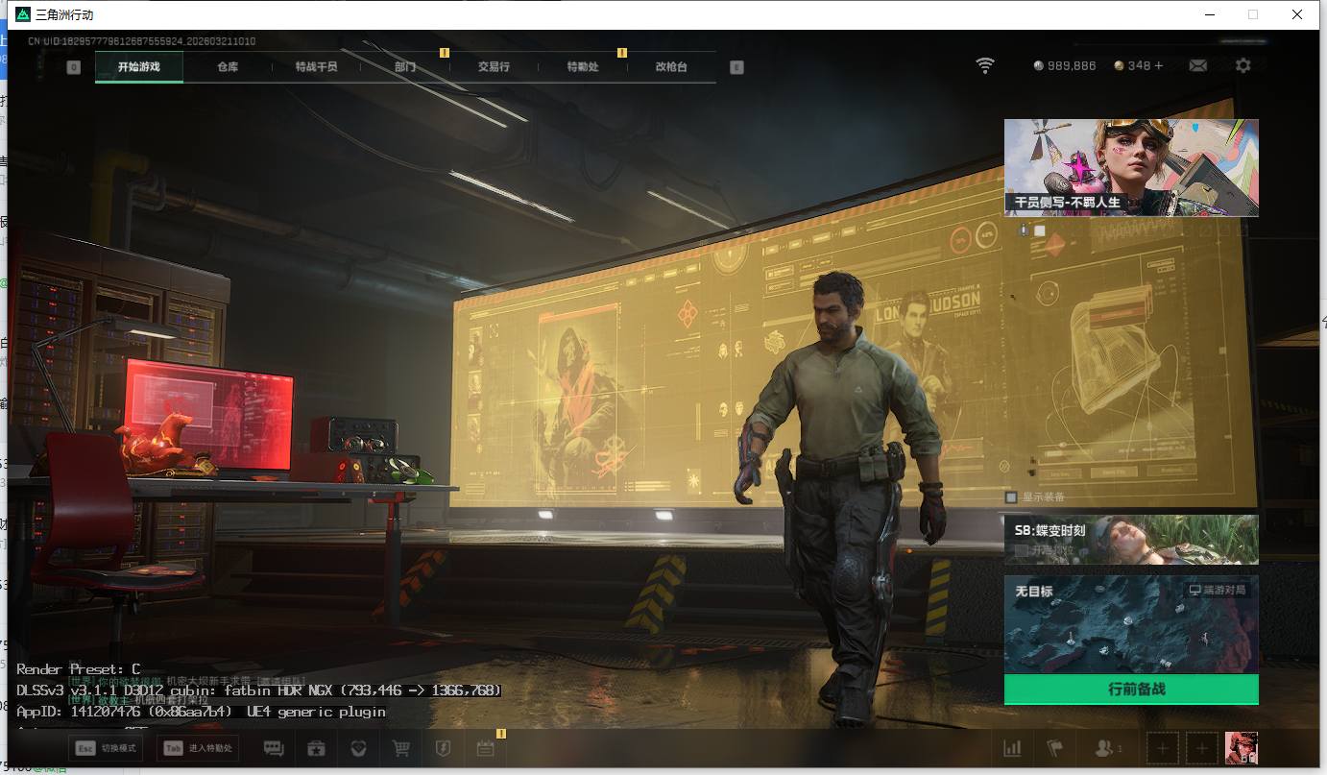Enable the 显示装备 checkbox

pos(1011,496)
